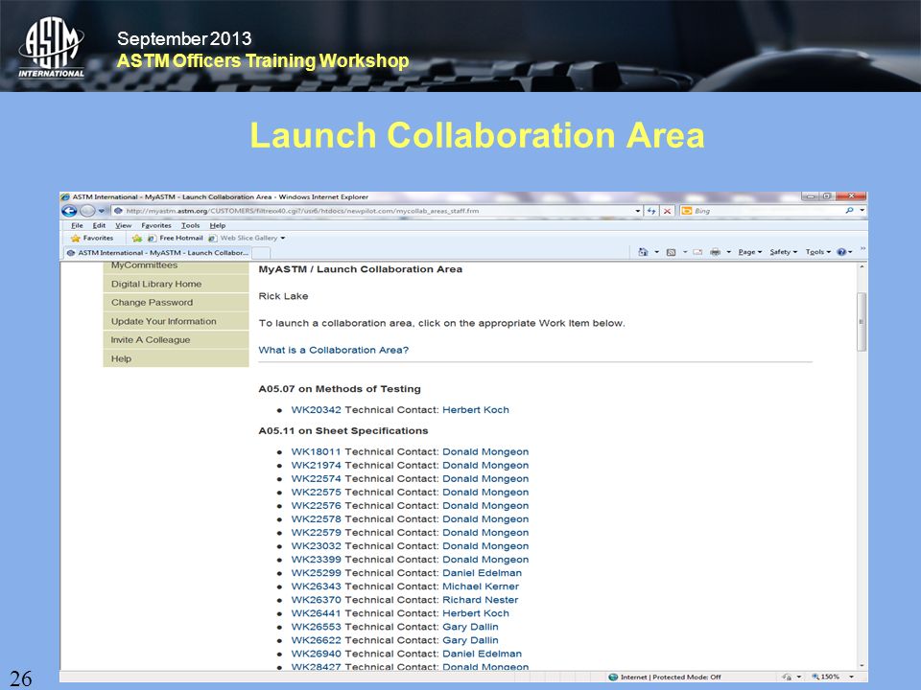Open work item WK21974
Image resolution: width=921 pixels, height=690 pixels.
[316, 466]
